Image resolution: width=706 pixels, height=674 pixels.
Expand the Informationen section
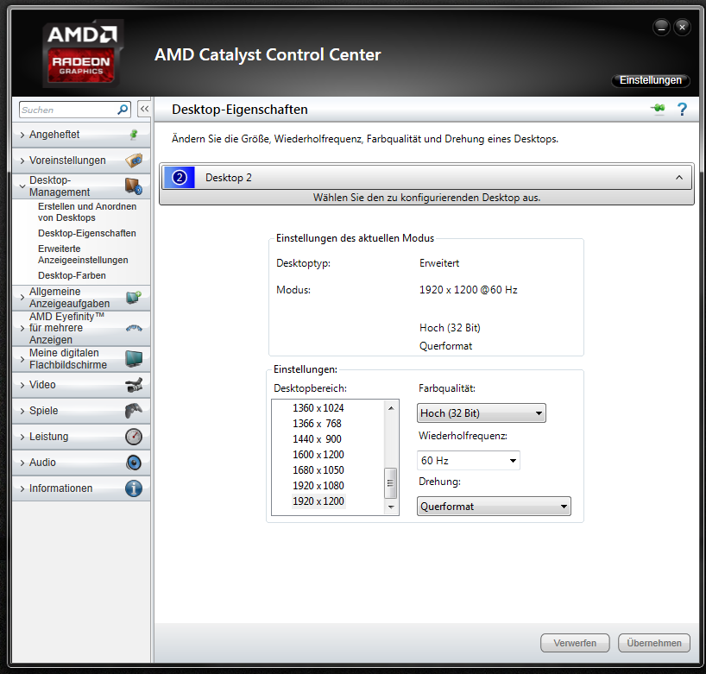click(x=22, y=488)
